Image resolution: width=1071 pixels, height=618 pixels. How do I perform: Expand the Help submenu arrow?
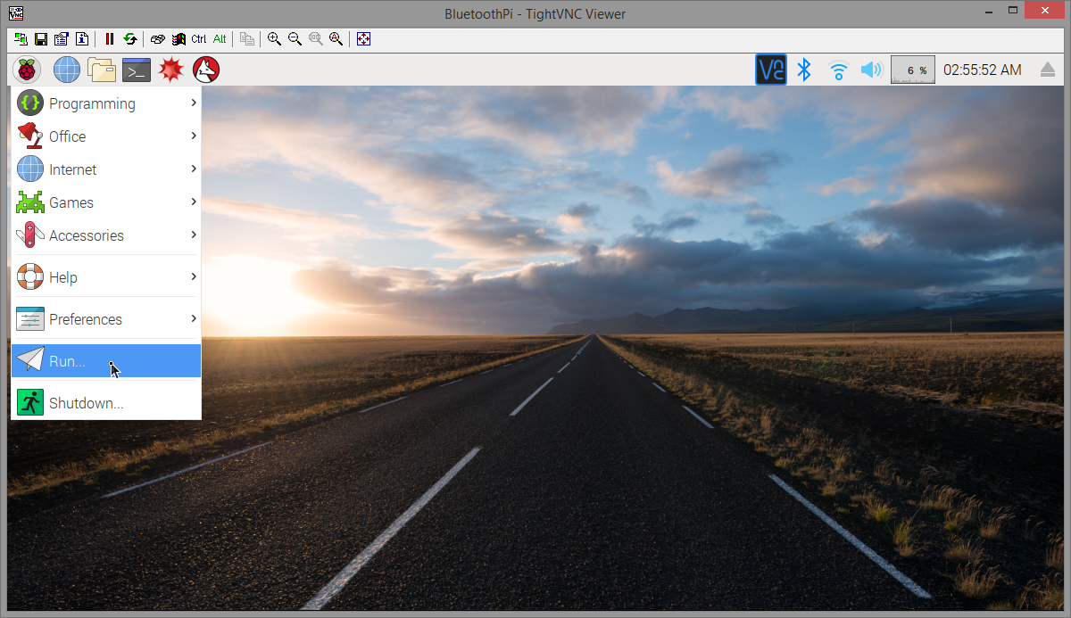point(193,276)
